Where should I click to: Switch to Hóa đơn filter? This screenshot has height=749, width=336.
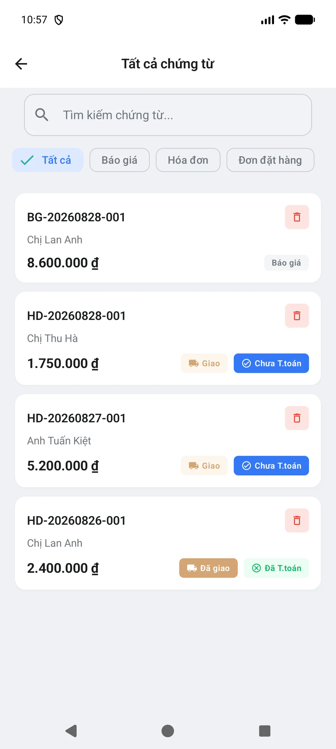pos(188,160)
